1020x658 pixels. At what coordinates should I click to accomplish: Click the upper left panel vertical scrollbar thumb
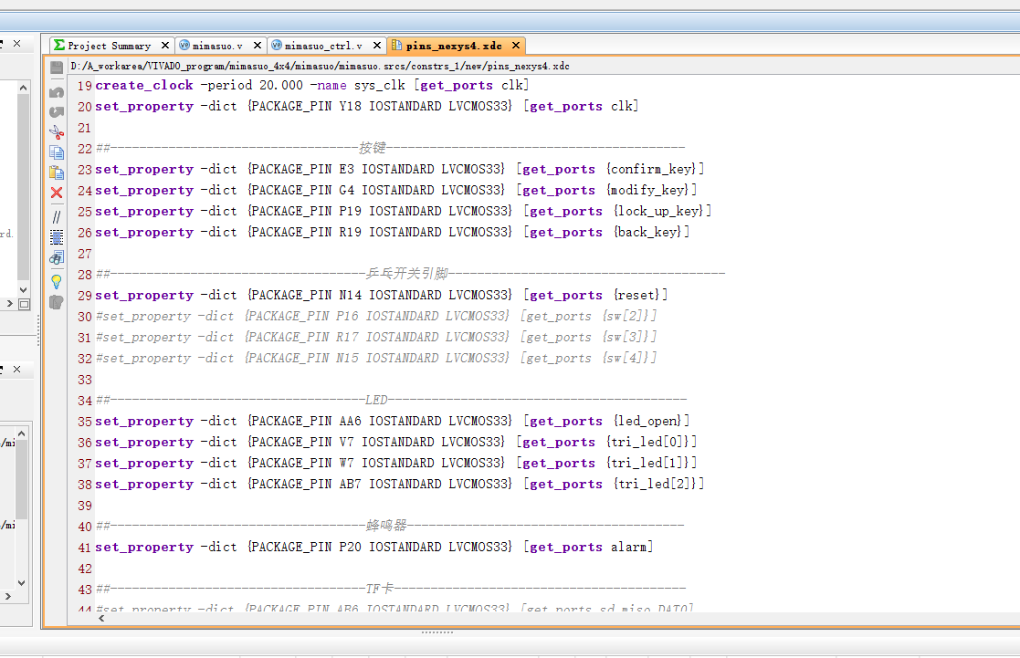24,187
